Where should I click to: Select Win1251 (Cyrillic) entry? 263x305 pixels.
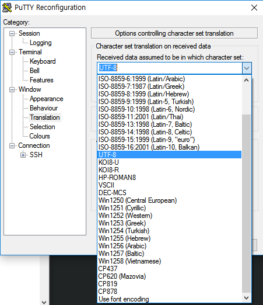pyautogui.click(x=169, y=208)
